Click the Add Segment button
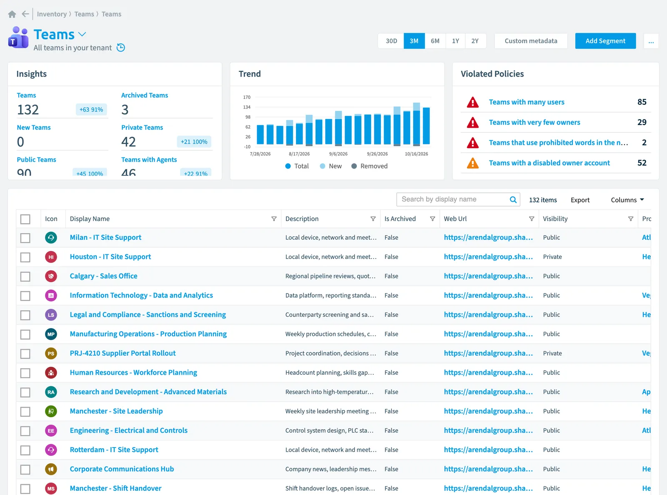This screenshot has height=495, width=667. point(605,41)
